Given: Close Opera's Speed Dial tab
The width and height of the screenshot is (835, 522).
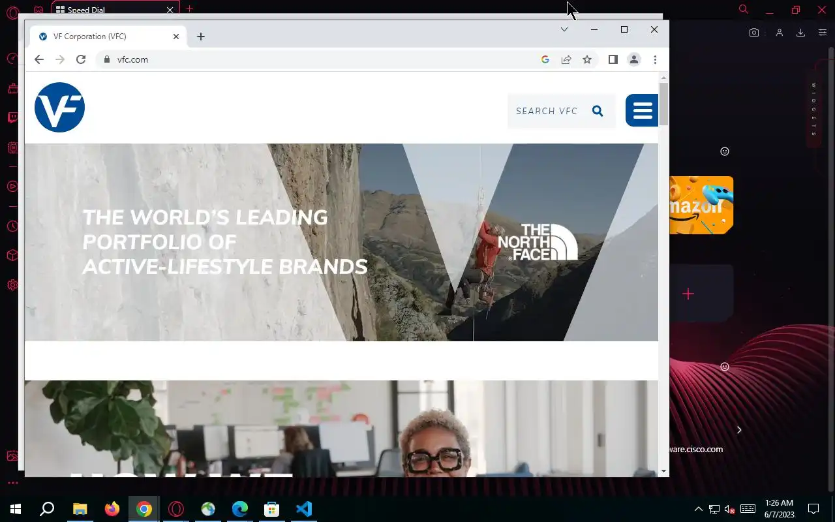Looking at the screenshot, I should tap(170, 10).
